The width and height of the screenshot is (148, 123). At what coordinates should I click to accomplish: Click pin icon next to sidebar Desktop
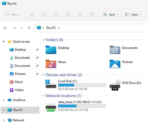37,50
